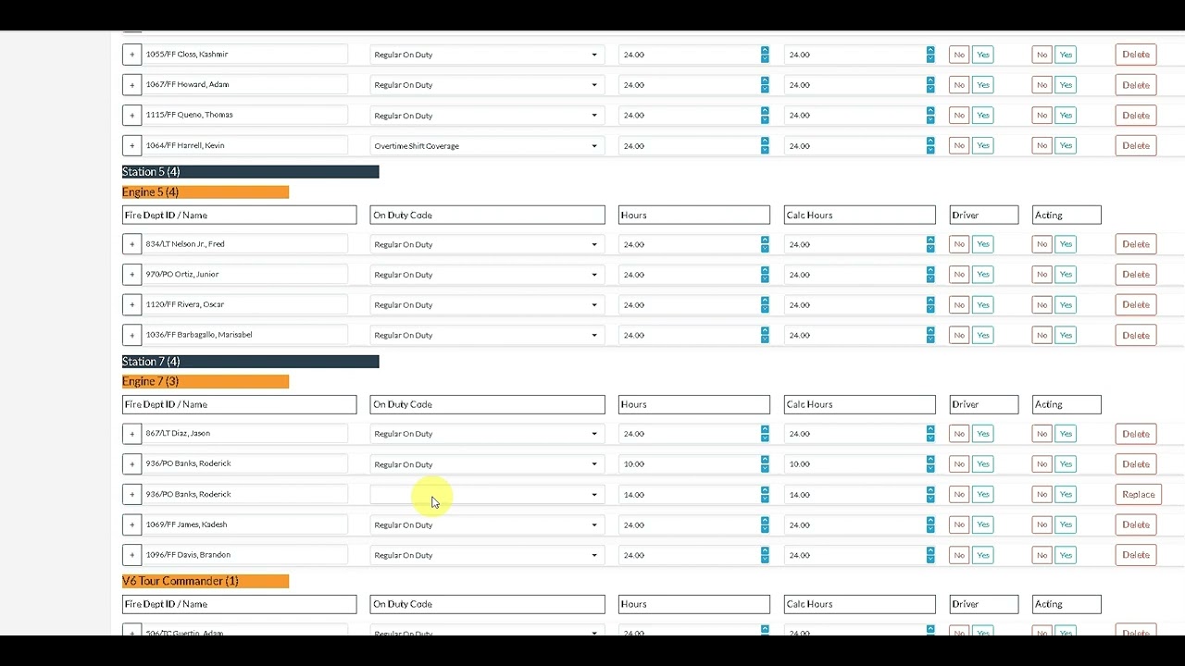Adjust Hours stepper for Rivera, Oscar
This screenshot has width=1185, height=666.
pyautogui.click(x=765, y=305)
